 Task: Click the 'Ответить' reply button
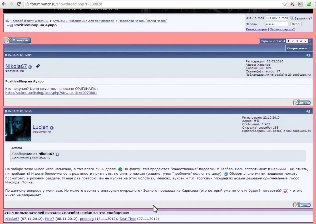coord(17,40)
